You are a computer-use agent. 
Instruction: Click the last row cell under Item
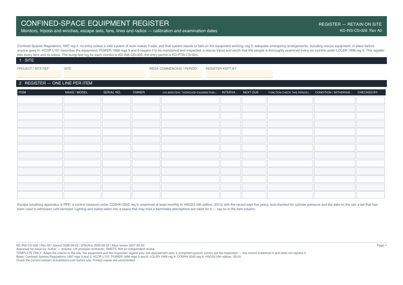tap(40, 195)
